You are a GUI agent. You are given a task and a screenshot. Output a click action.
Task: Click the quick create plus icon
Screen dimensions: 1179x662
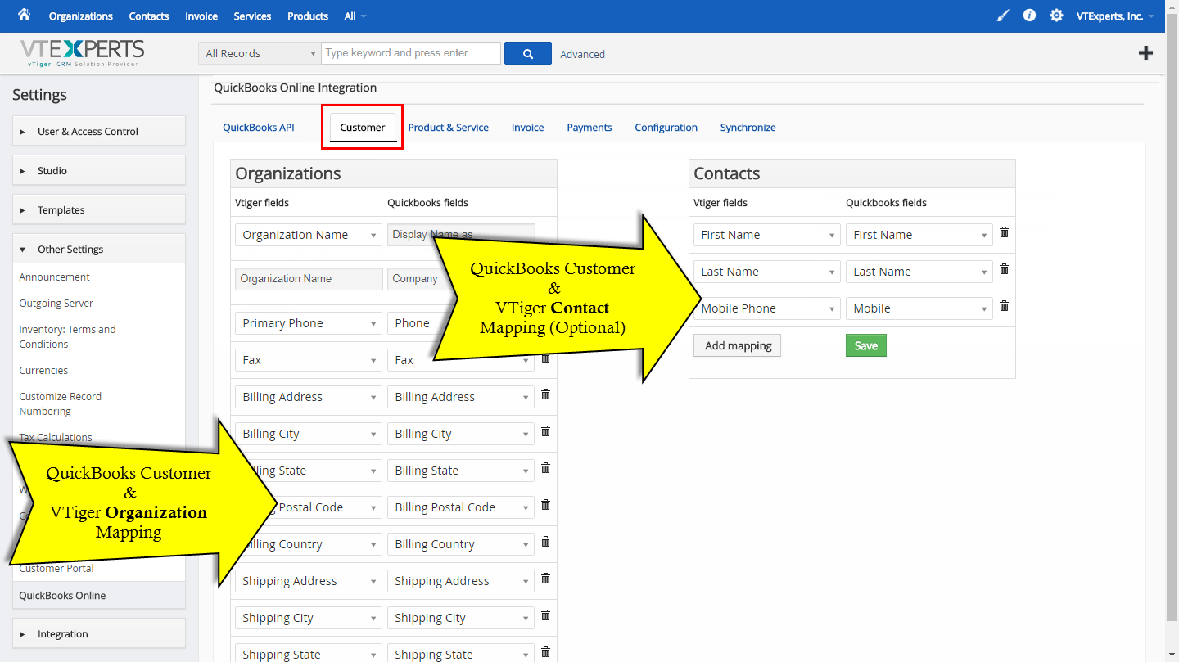coord(1146,53)
